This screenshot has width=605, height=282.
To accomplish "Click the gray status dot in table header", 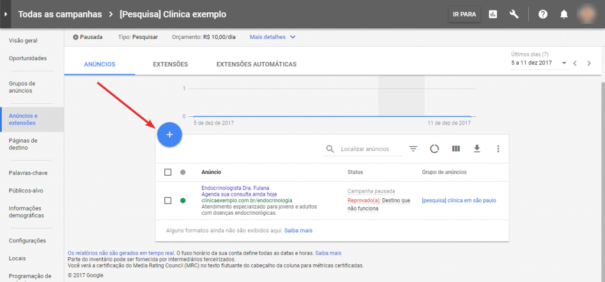I will 183,172.
